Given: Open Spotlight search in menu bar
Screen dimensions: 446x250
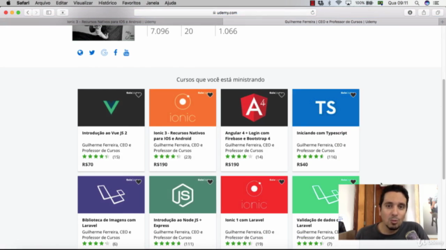Looking at the screenshot, I should click(x=417, y=3).
